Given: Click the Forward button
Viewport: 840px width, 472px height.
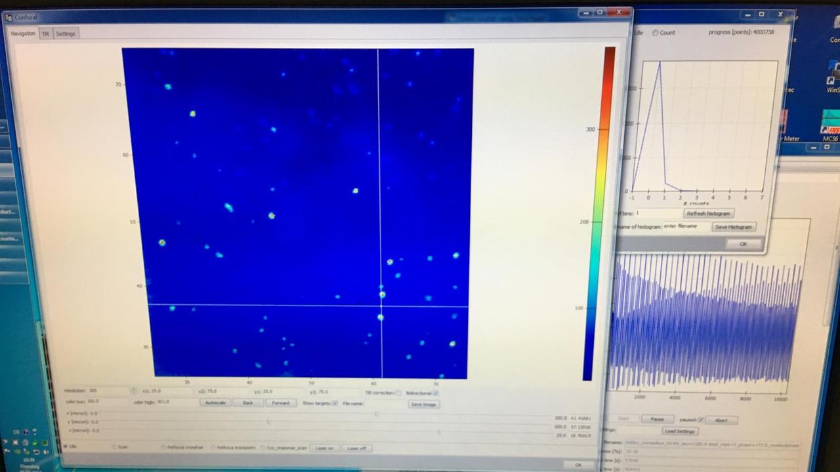Looking at the screenshot, I should (x=281, y=403).
